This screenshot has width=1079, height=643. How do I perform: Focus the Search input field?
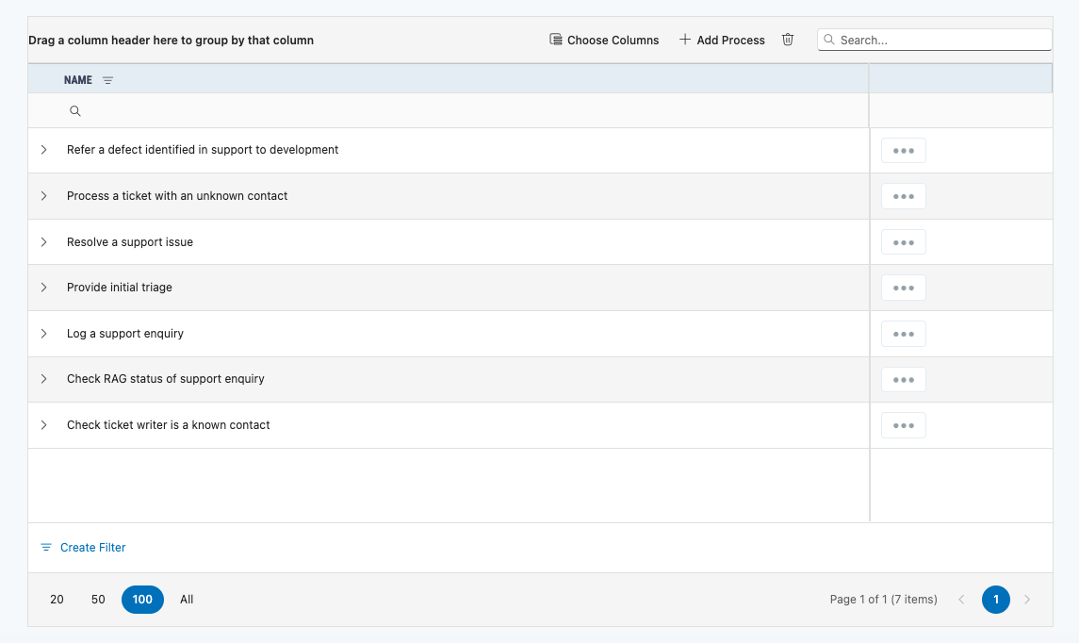tap(935, 40)
